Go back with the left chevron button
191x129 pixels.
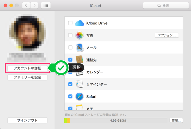pyautogui.click(x=26, y=5)
